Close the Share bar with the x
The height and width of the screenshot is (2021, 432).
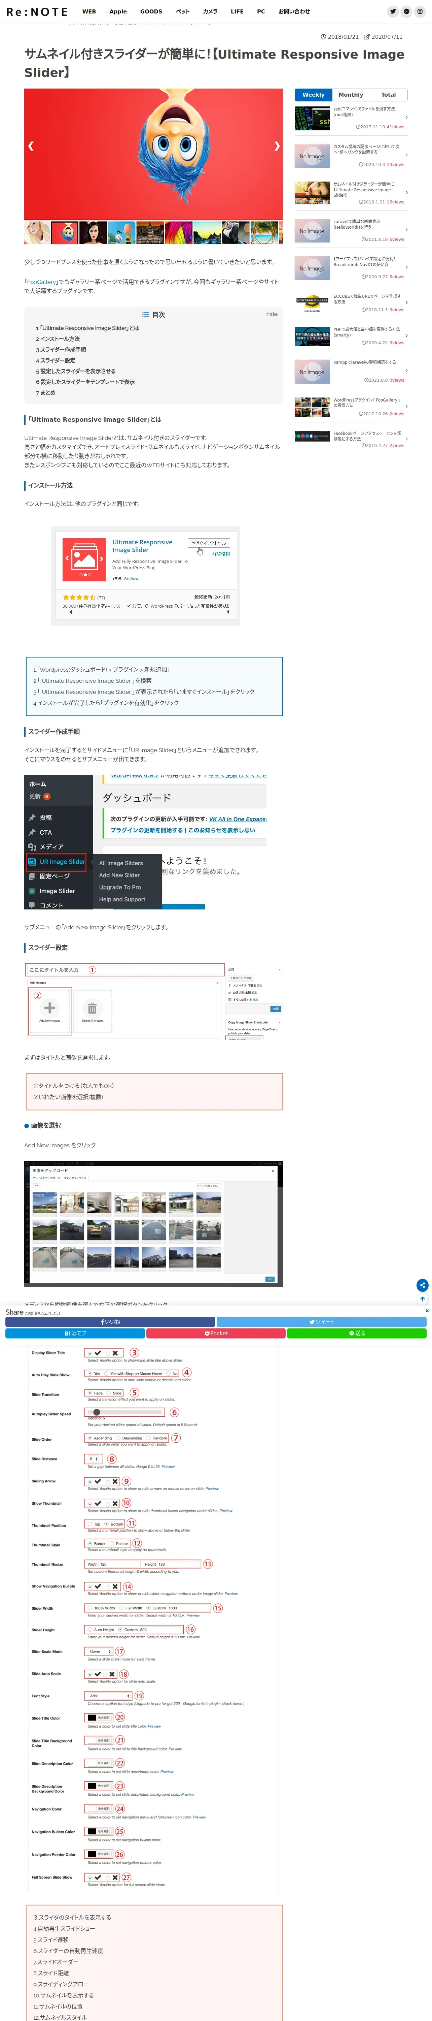[x=427, y=1310]
